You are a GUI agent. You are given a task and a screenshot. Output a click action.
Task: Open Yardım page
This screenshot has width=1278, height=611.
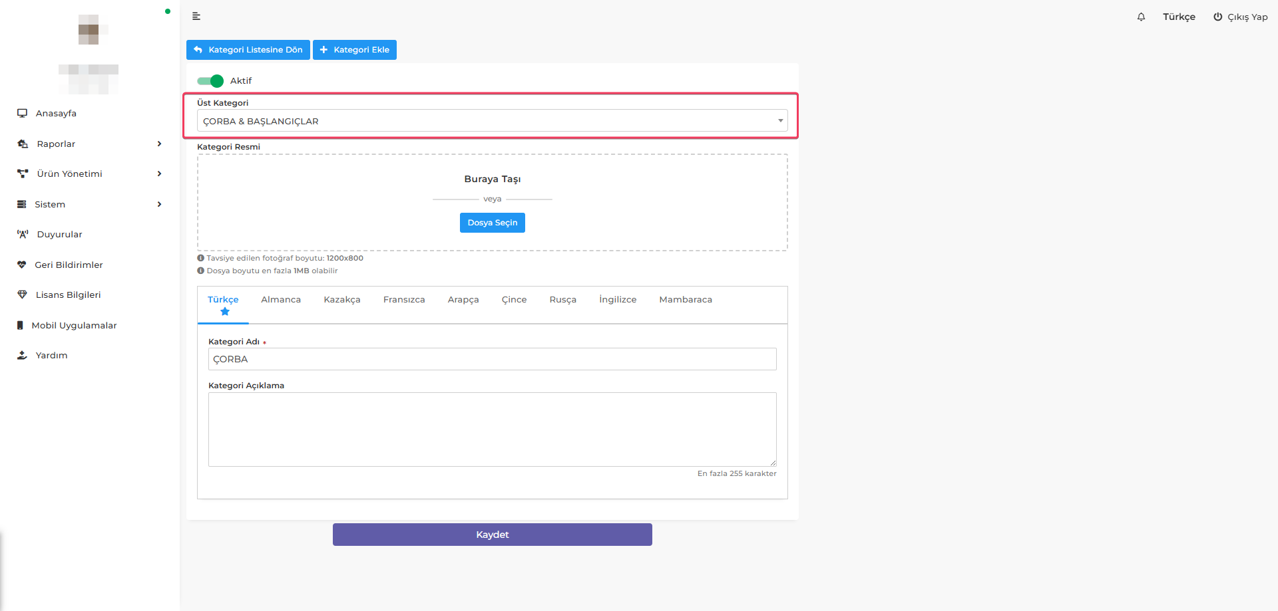[51, 356]
